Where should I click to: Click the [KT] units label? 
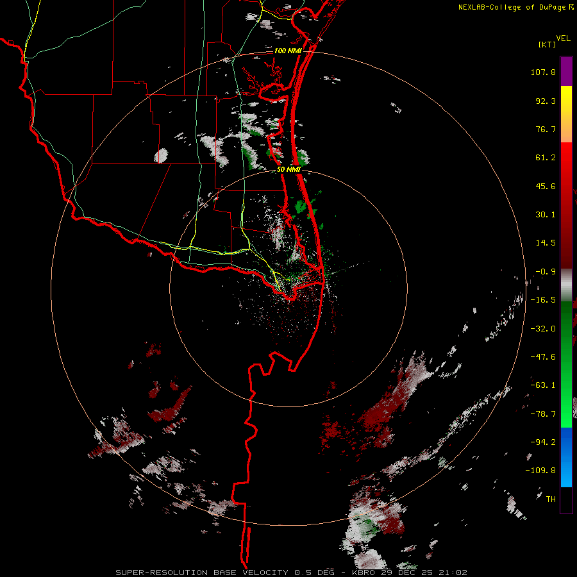547,44
